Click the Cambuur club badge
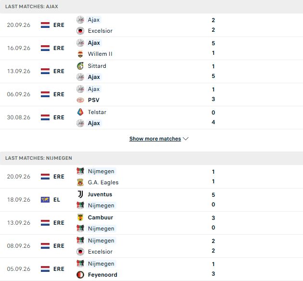The height and width of the screenshot is (281, 303). tap(80, 217)
